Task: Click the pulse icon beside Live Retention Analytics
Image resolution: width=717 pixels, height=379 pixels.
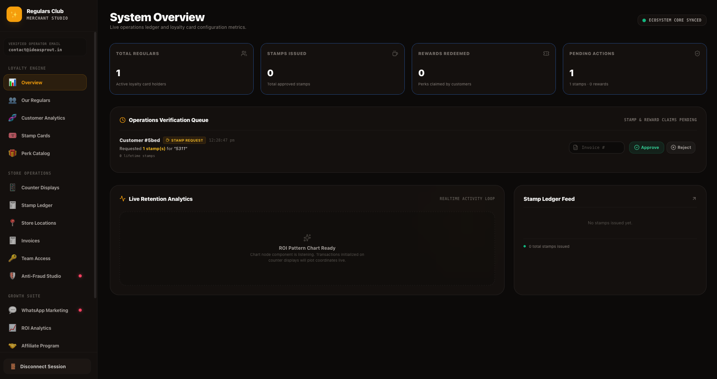Action: [123, 199]
